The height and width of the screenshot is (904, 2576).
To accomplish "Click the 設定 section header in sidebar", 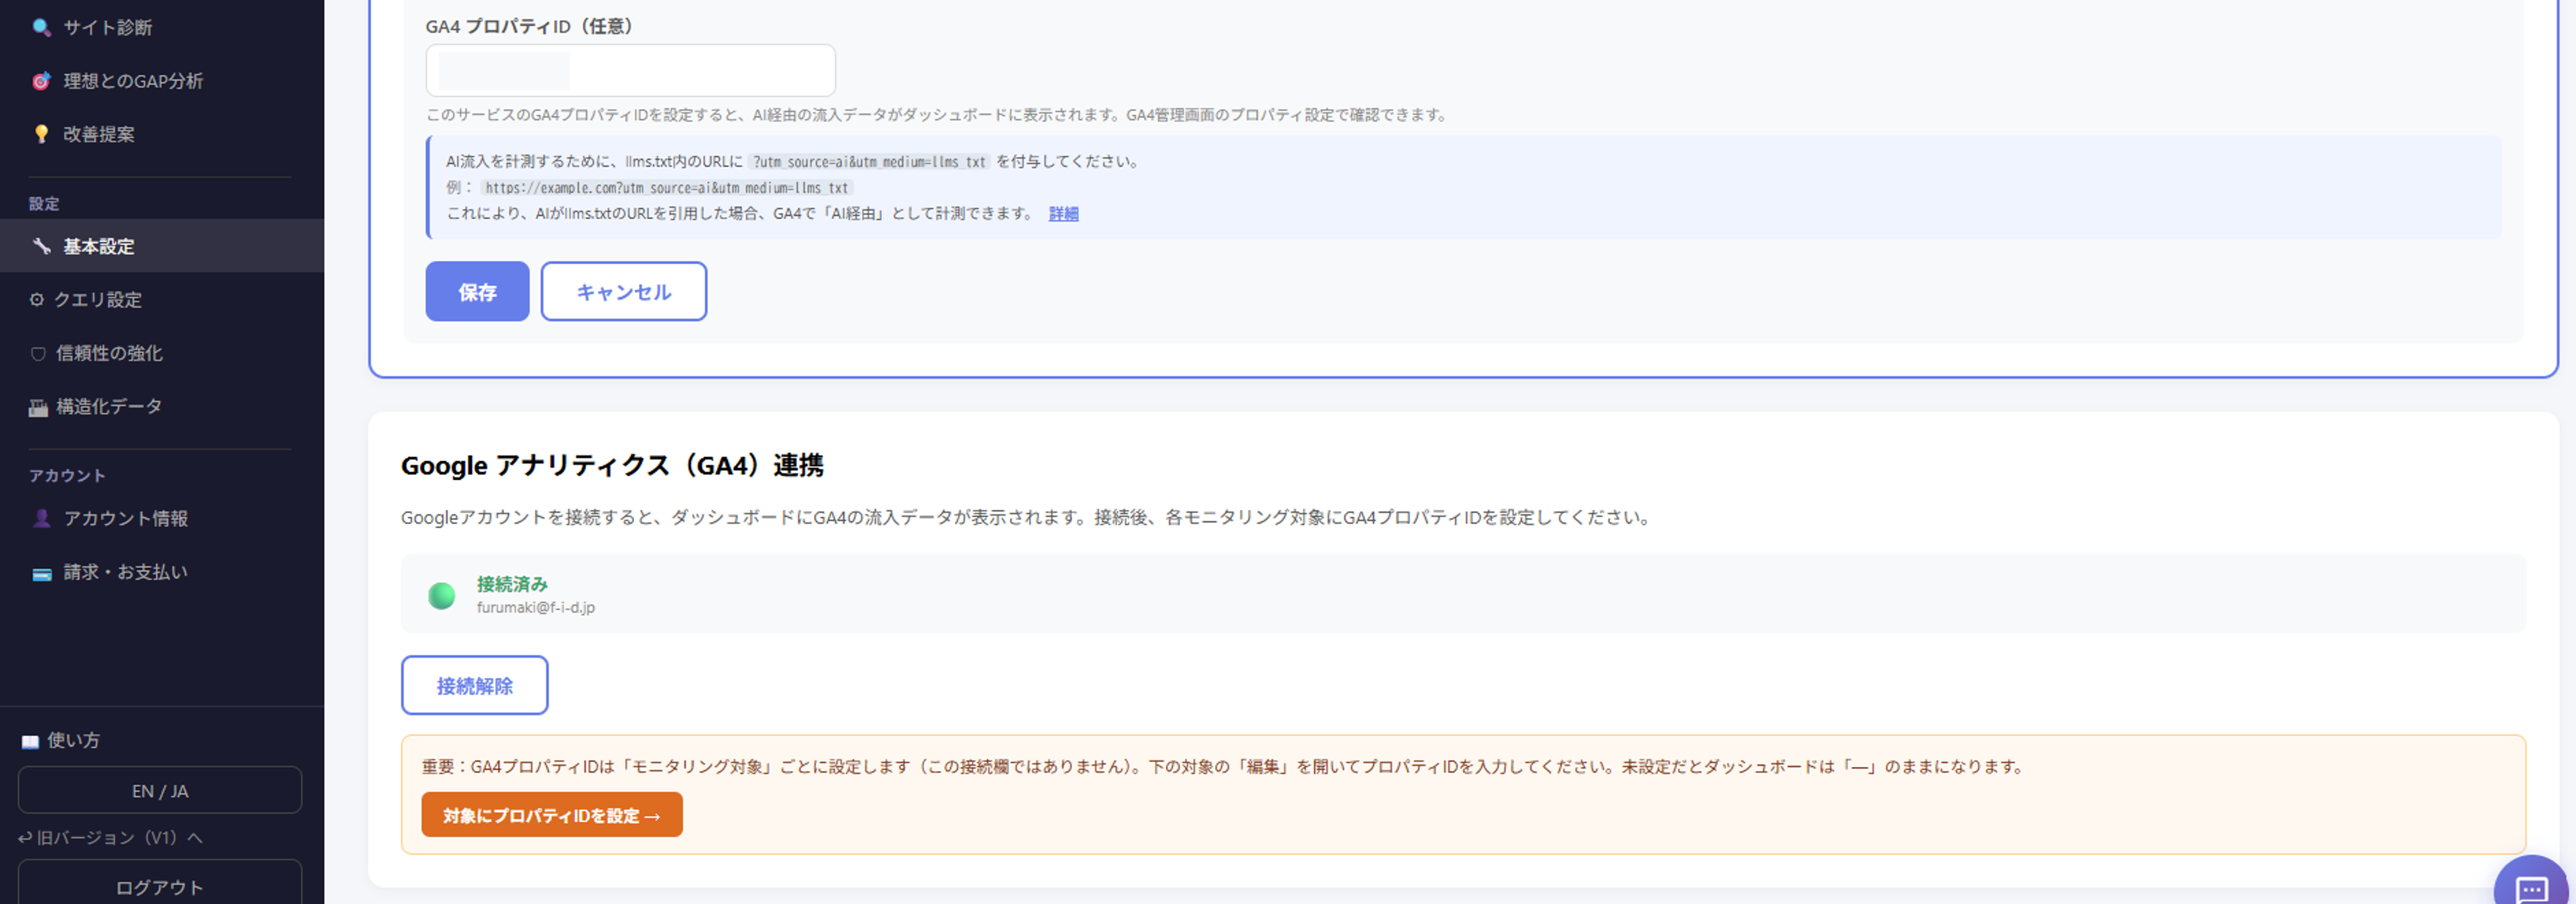I will (x=44, y=204).
